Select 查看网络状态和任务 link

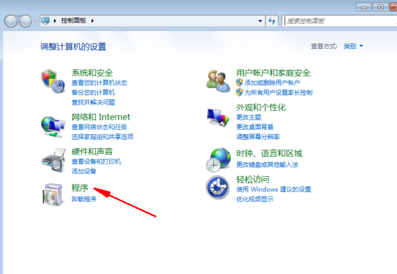[x=99, y=126]
